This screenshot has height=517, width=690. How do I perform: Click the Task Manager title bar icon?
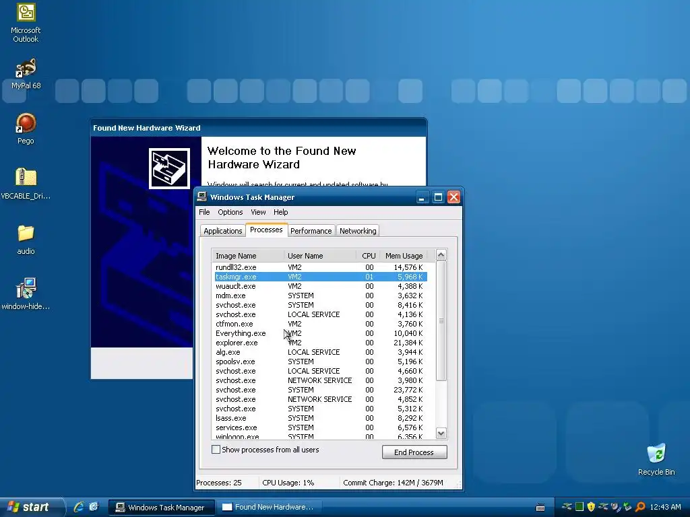coord(202,197)
